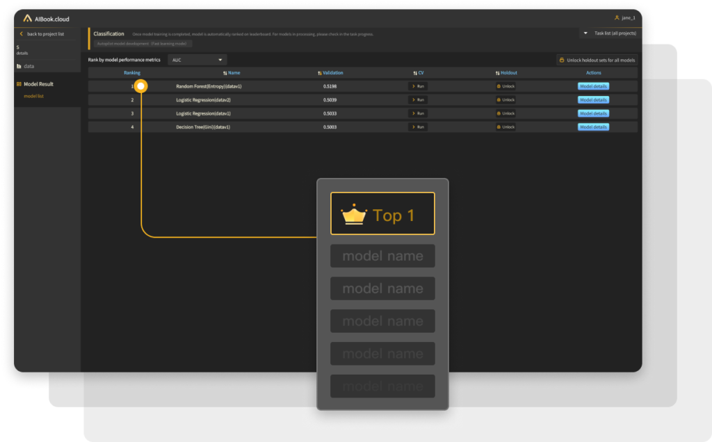The height and width of the screenshot is (442, 712).
Task: Click the jane_1 user profile icon
Action: [x=617, y=18]
